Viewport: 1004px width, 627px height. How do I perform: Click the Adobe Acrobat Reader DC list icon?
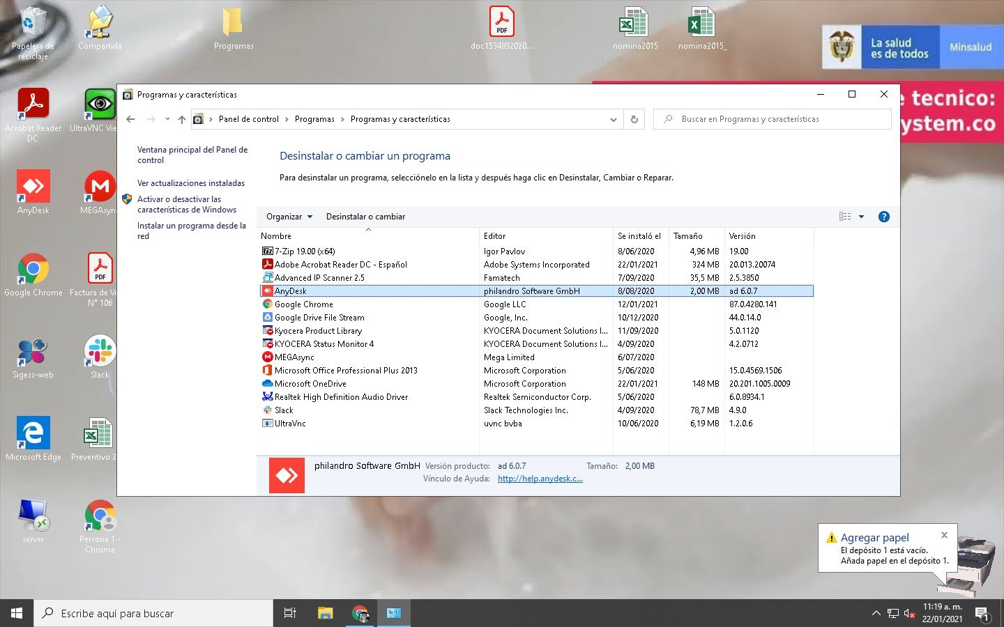tap(267, 265)
